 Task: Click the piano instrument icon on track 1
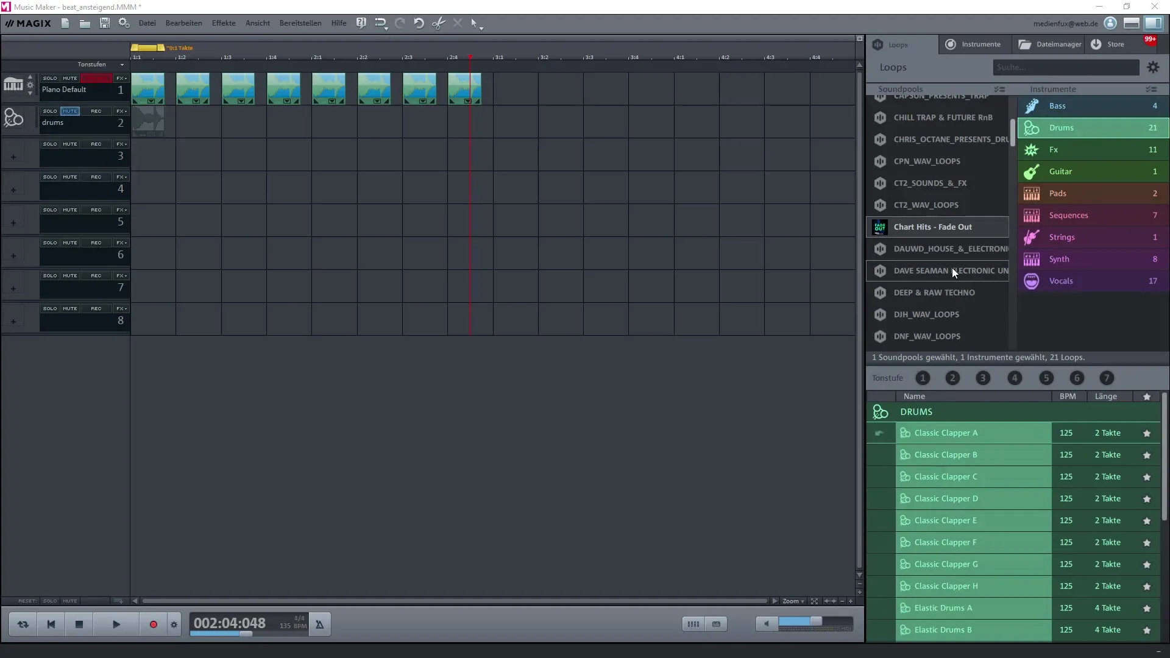[13, 85]
